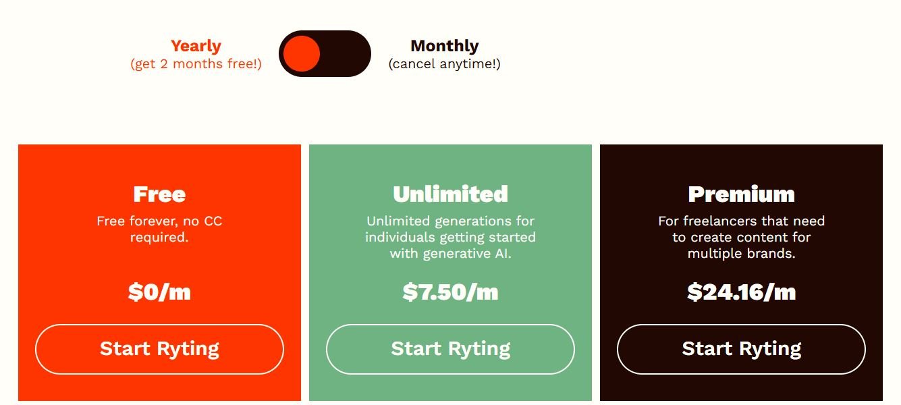Click the dark empty half of billing switch
The image size is (901, 405).
(346, 53)
